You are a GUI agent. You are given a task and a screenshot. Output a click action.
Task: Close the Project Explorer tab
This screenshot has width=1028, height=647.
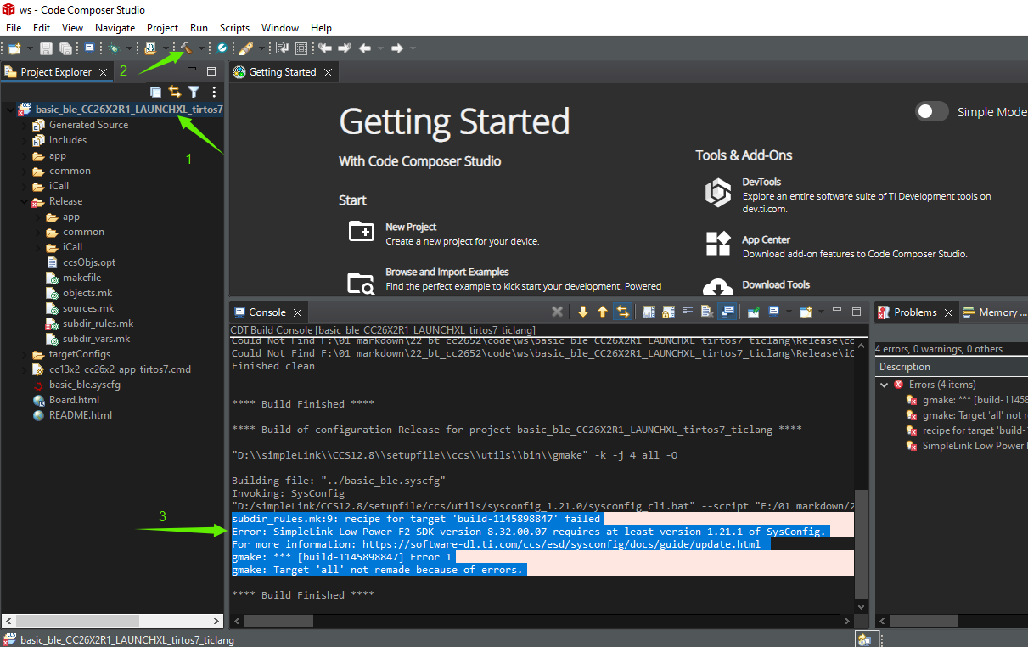click(x=103, y=72)
